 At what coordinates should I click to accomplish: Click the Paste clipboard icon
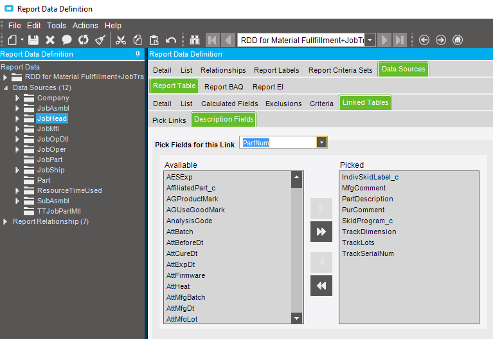point(154,40)
